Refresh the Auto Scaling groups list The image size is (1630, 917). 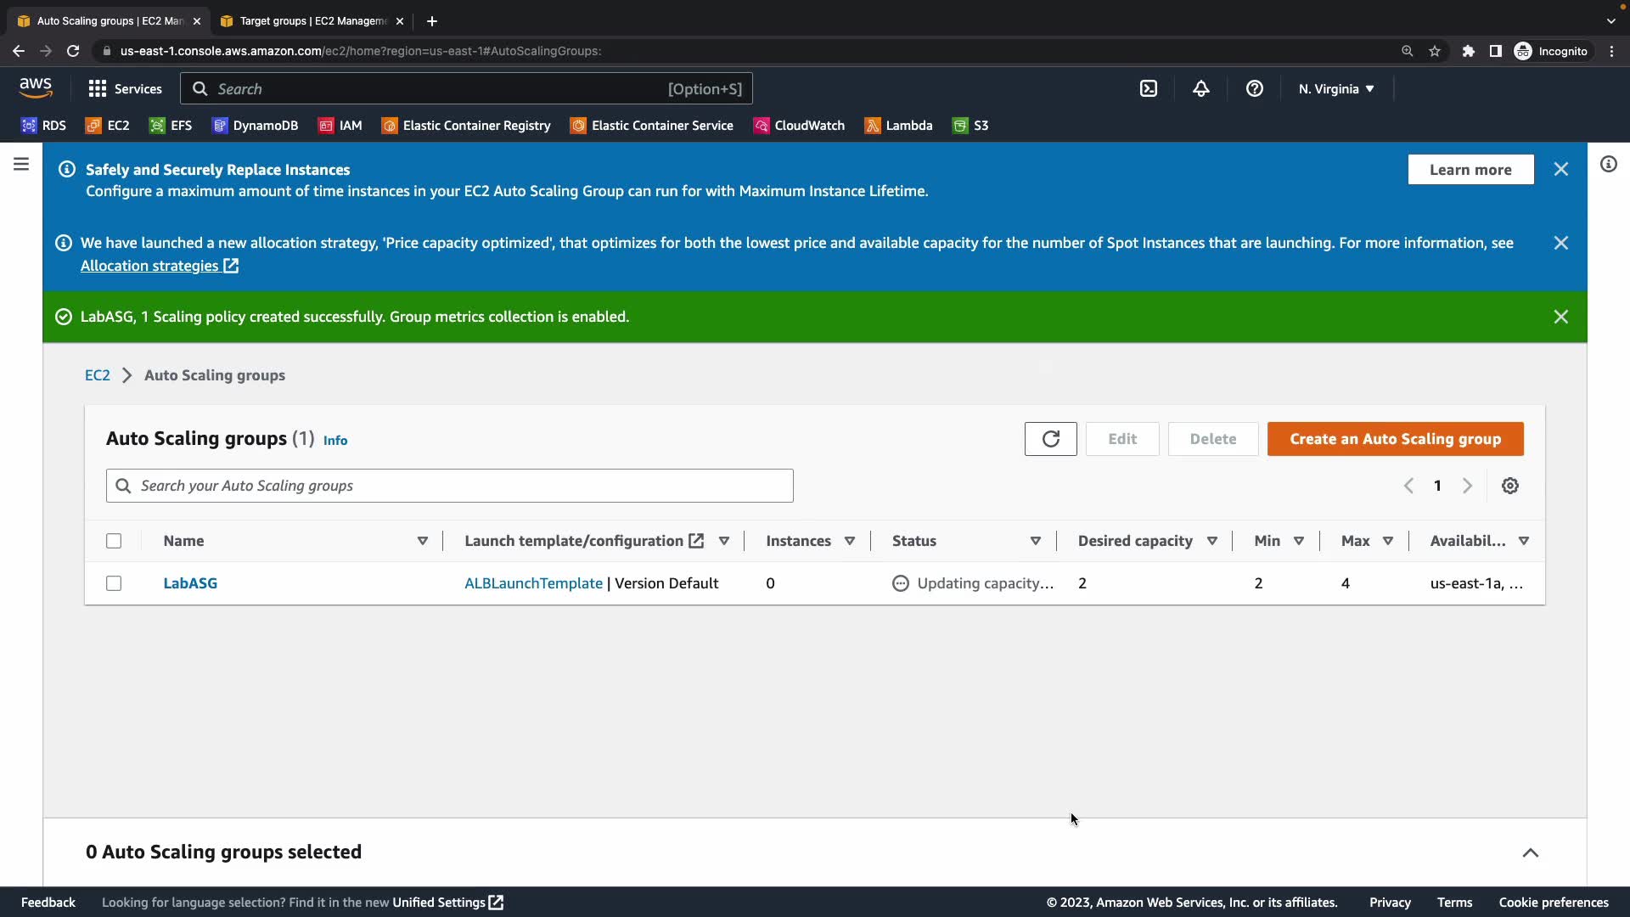point(1050,439)
